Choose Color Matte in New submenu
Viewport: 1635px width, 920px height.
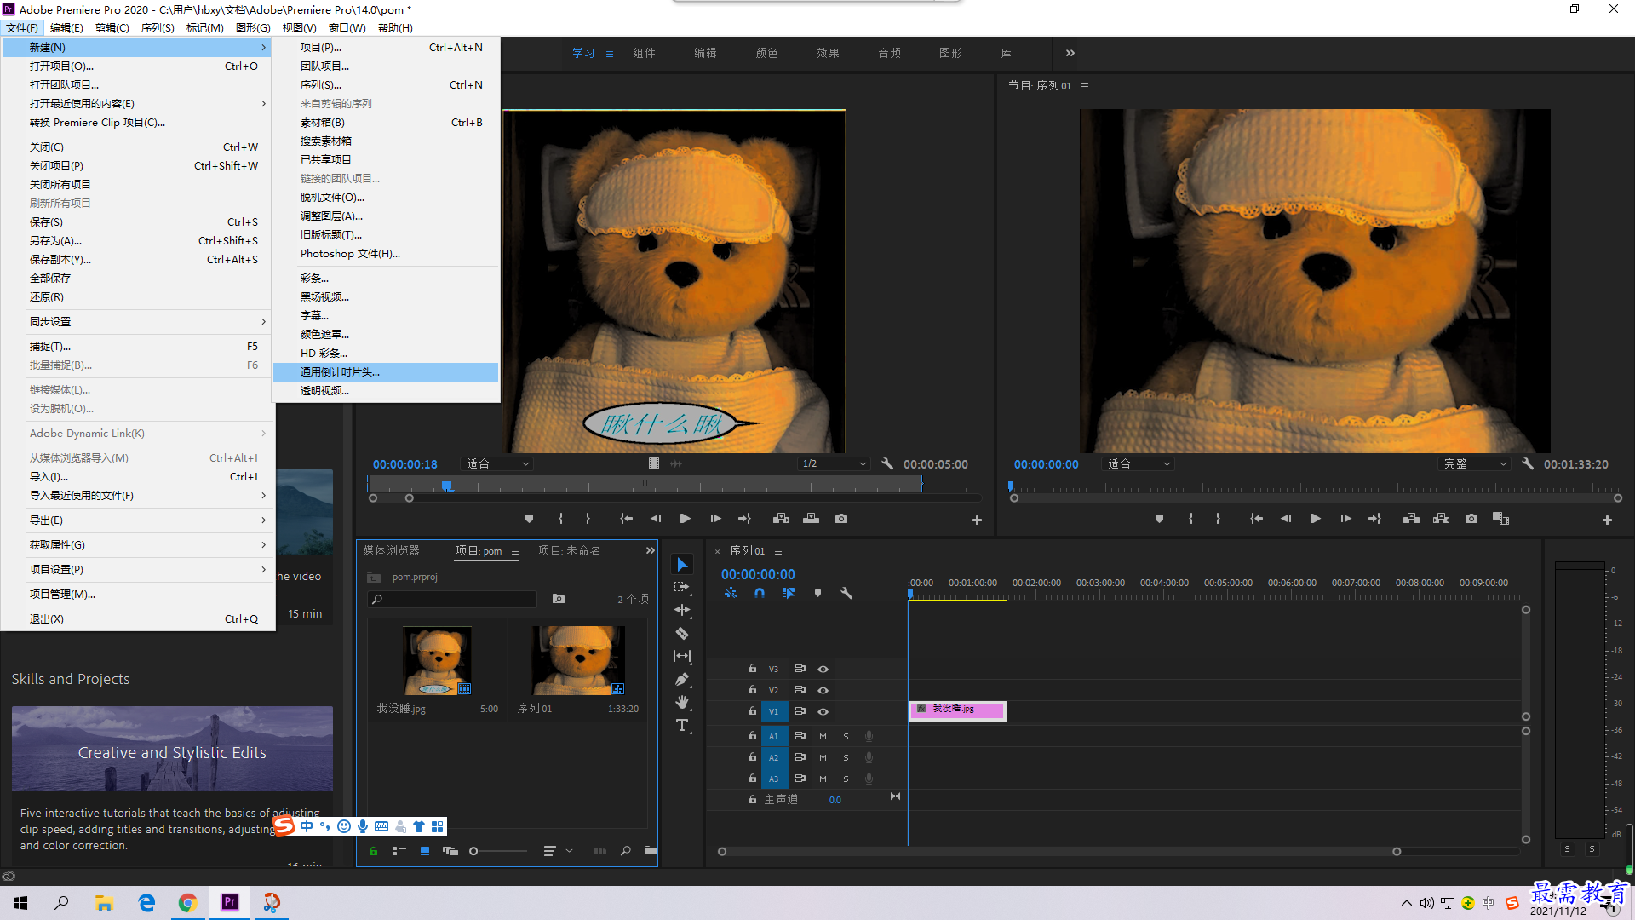386,335
